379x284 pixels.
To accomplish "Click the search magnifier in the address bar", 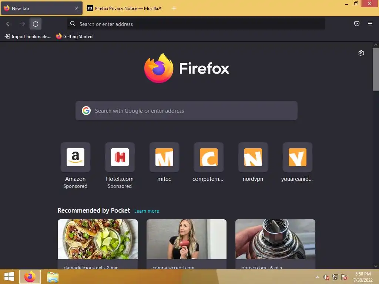I will pyautogui.click(x=73, y=24).
